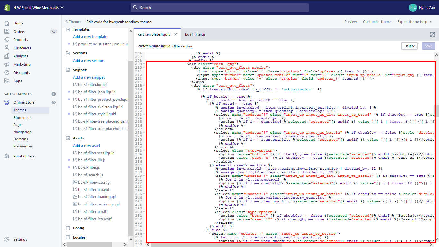Close the cart-template.liquid tab
The height and width of the screenshot is (247, 439).
175,34
